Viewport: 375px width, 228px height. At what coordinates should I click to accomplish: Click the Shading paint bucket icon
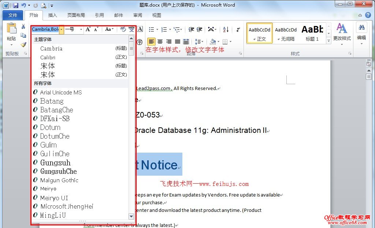pos(213,42)
